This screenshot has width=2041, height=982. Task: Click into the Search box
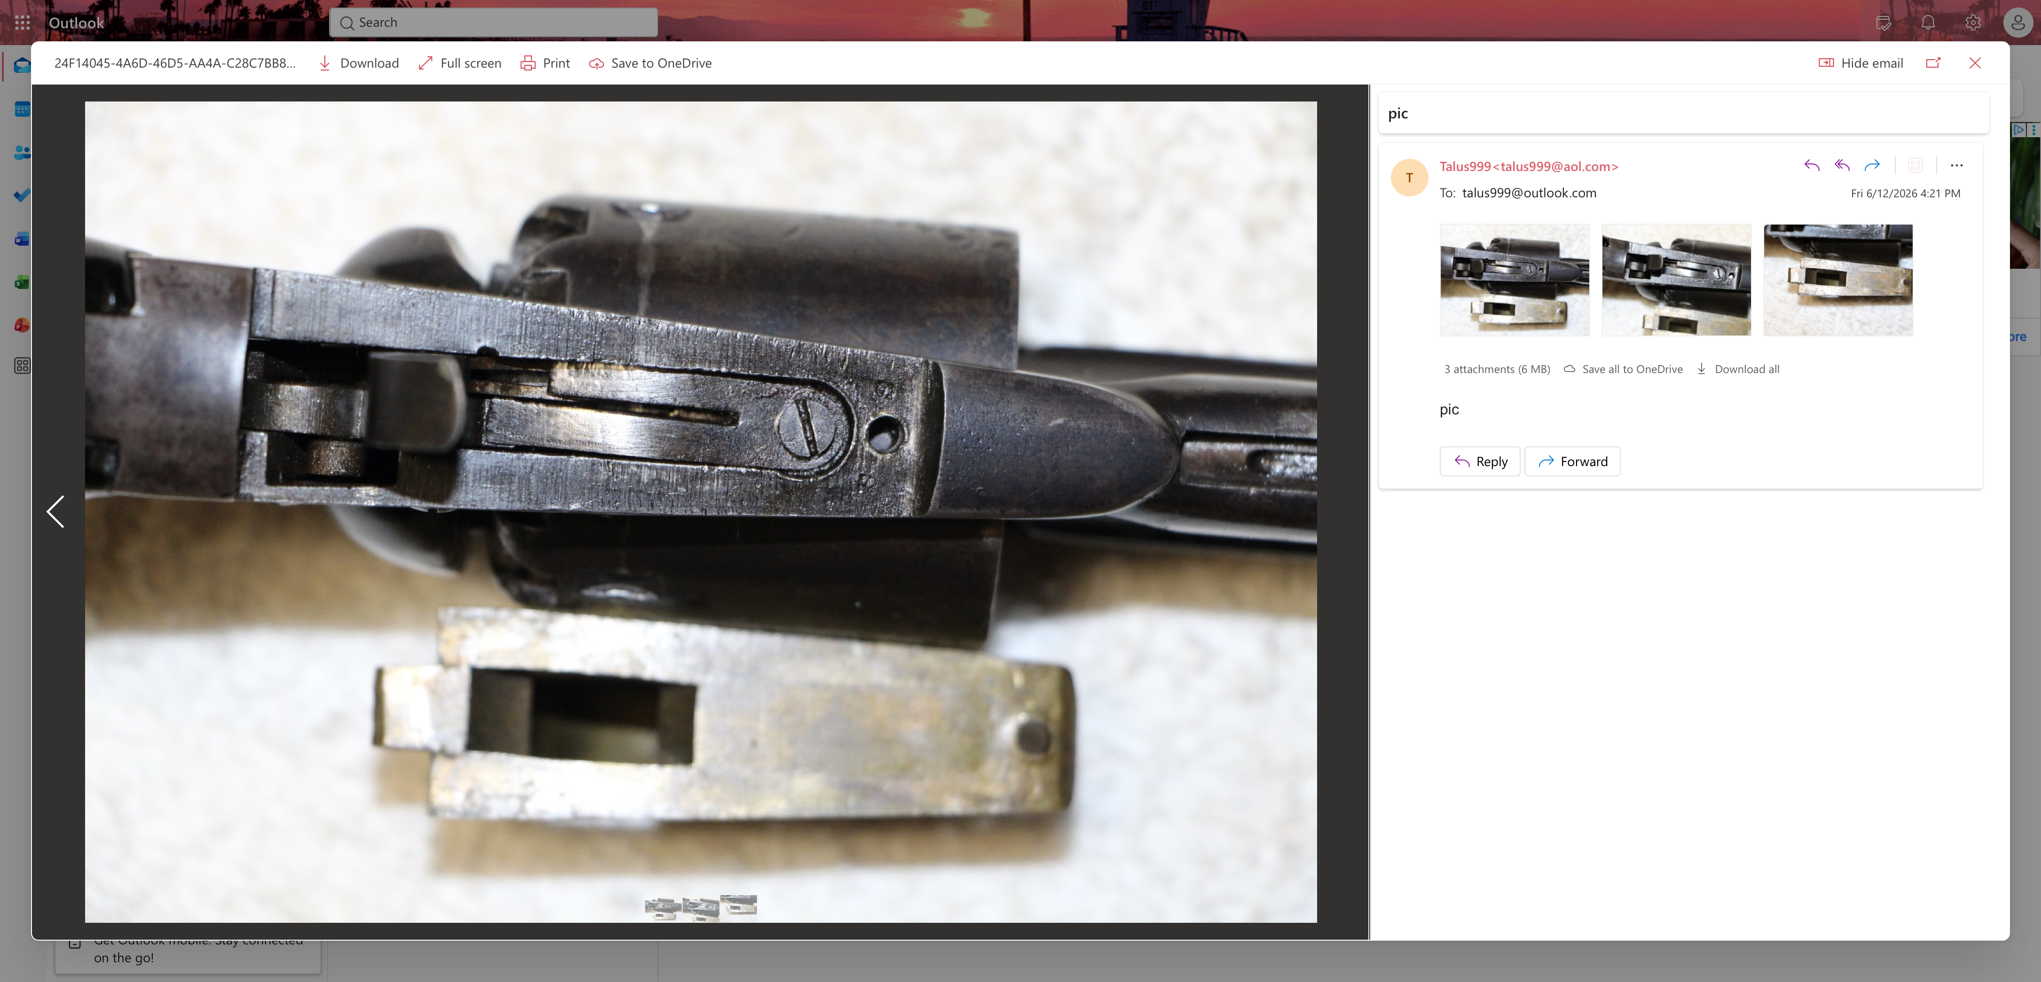point(494,23)
